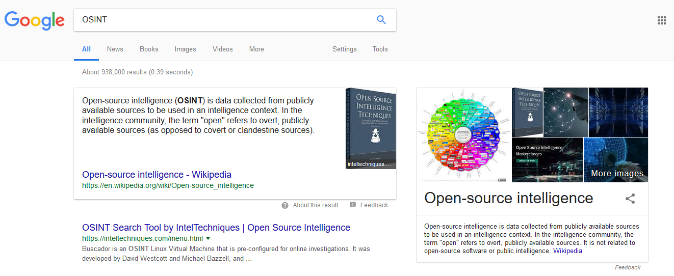Open the search Tools options
Screen dimensions: 674x276
coord(380,49)
